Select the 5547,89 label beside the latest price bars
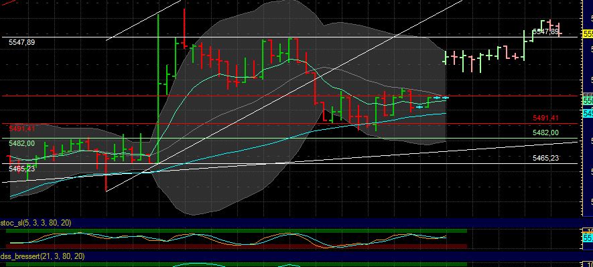 545,31
